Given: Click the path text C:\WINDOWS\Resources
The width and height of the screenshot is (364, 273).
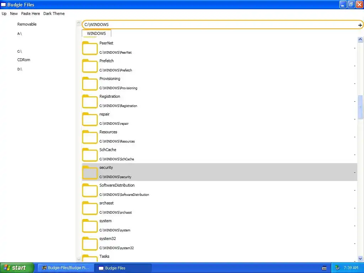Looking at the screenshot, I should click(117, 141).
